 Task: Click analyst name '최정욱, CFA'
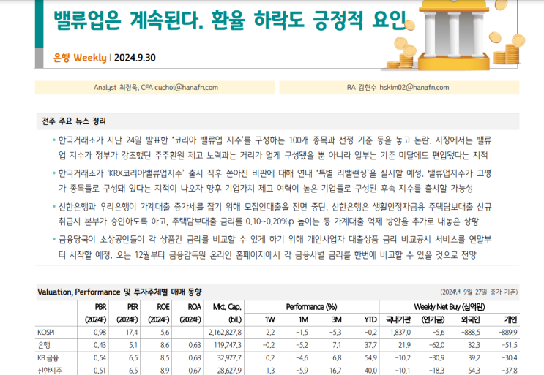[x=136, y=88]
